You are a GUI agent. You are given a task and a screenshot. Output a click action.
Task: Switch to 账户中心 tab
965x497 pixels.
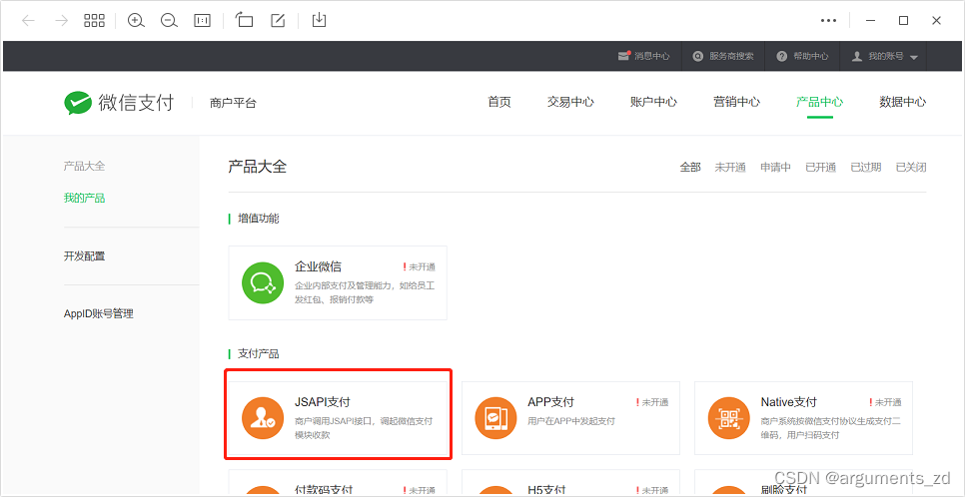click(x=653, y=102)
